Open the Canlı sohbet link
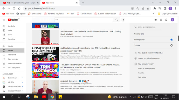This screenshot has width=179, height=100. click(142, 77)
